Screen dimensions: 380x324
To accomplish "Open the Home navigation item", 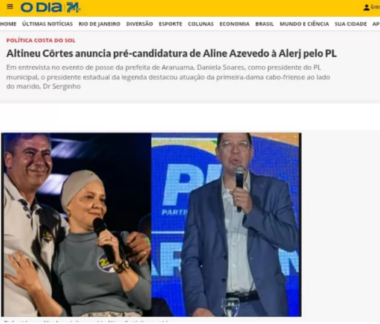I will pos(8,24).
